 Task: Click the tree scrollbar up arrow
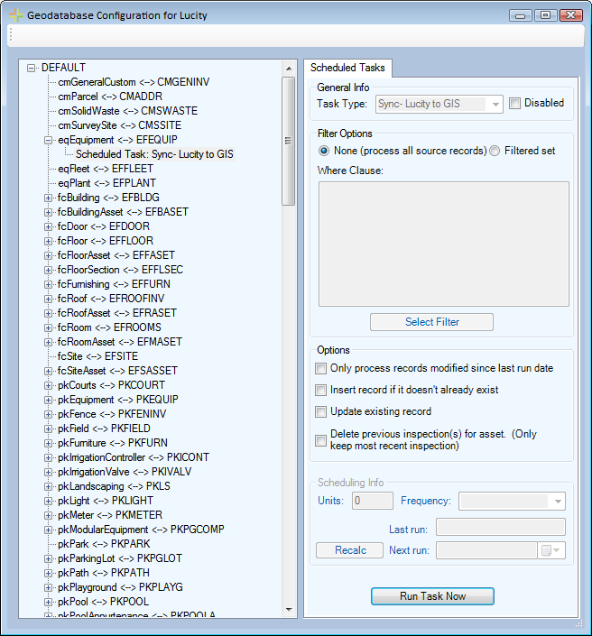point(289,69)
